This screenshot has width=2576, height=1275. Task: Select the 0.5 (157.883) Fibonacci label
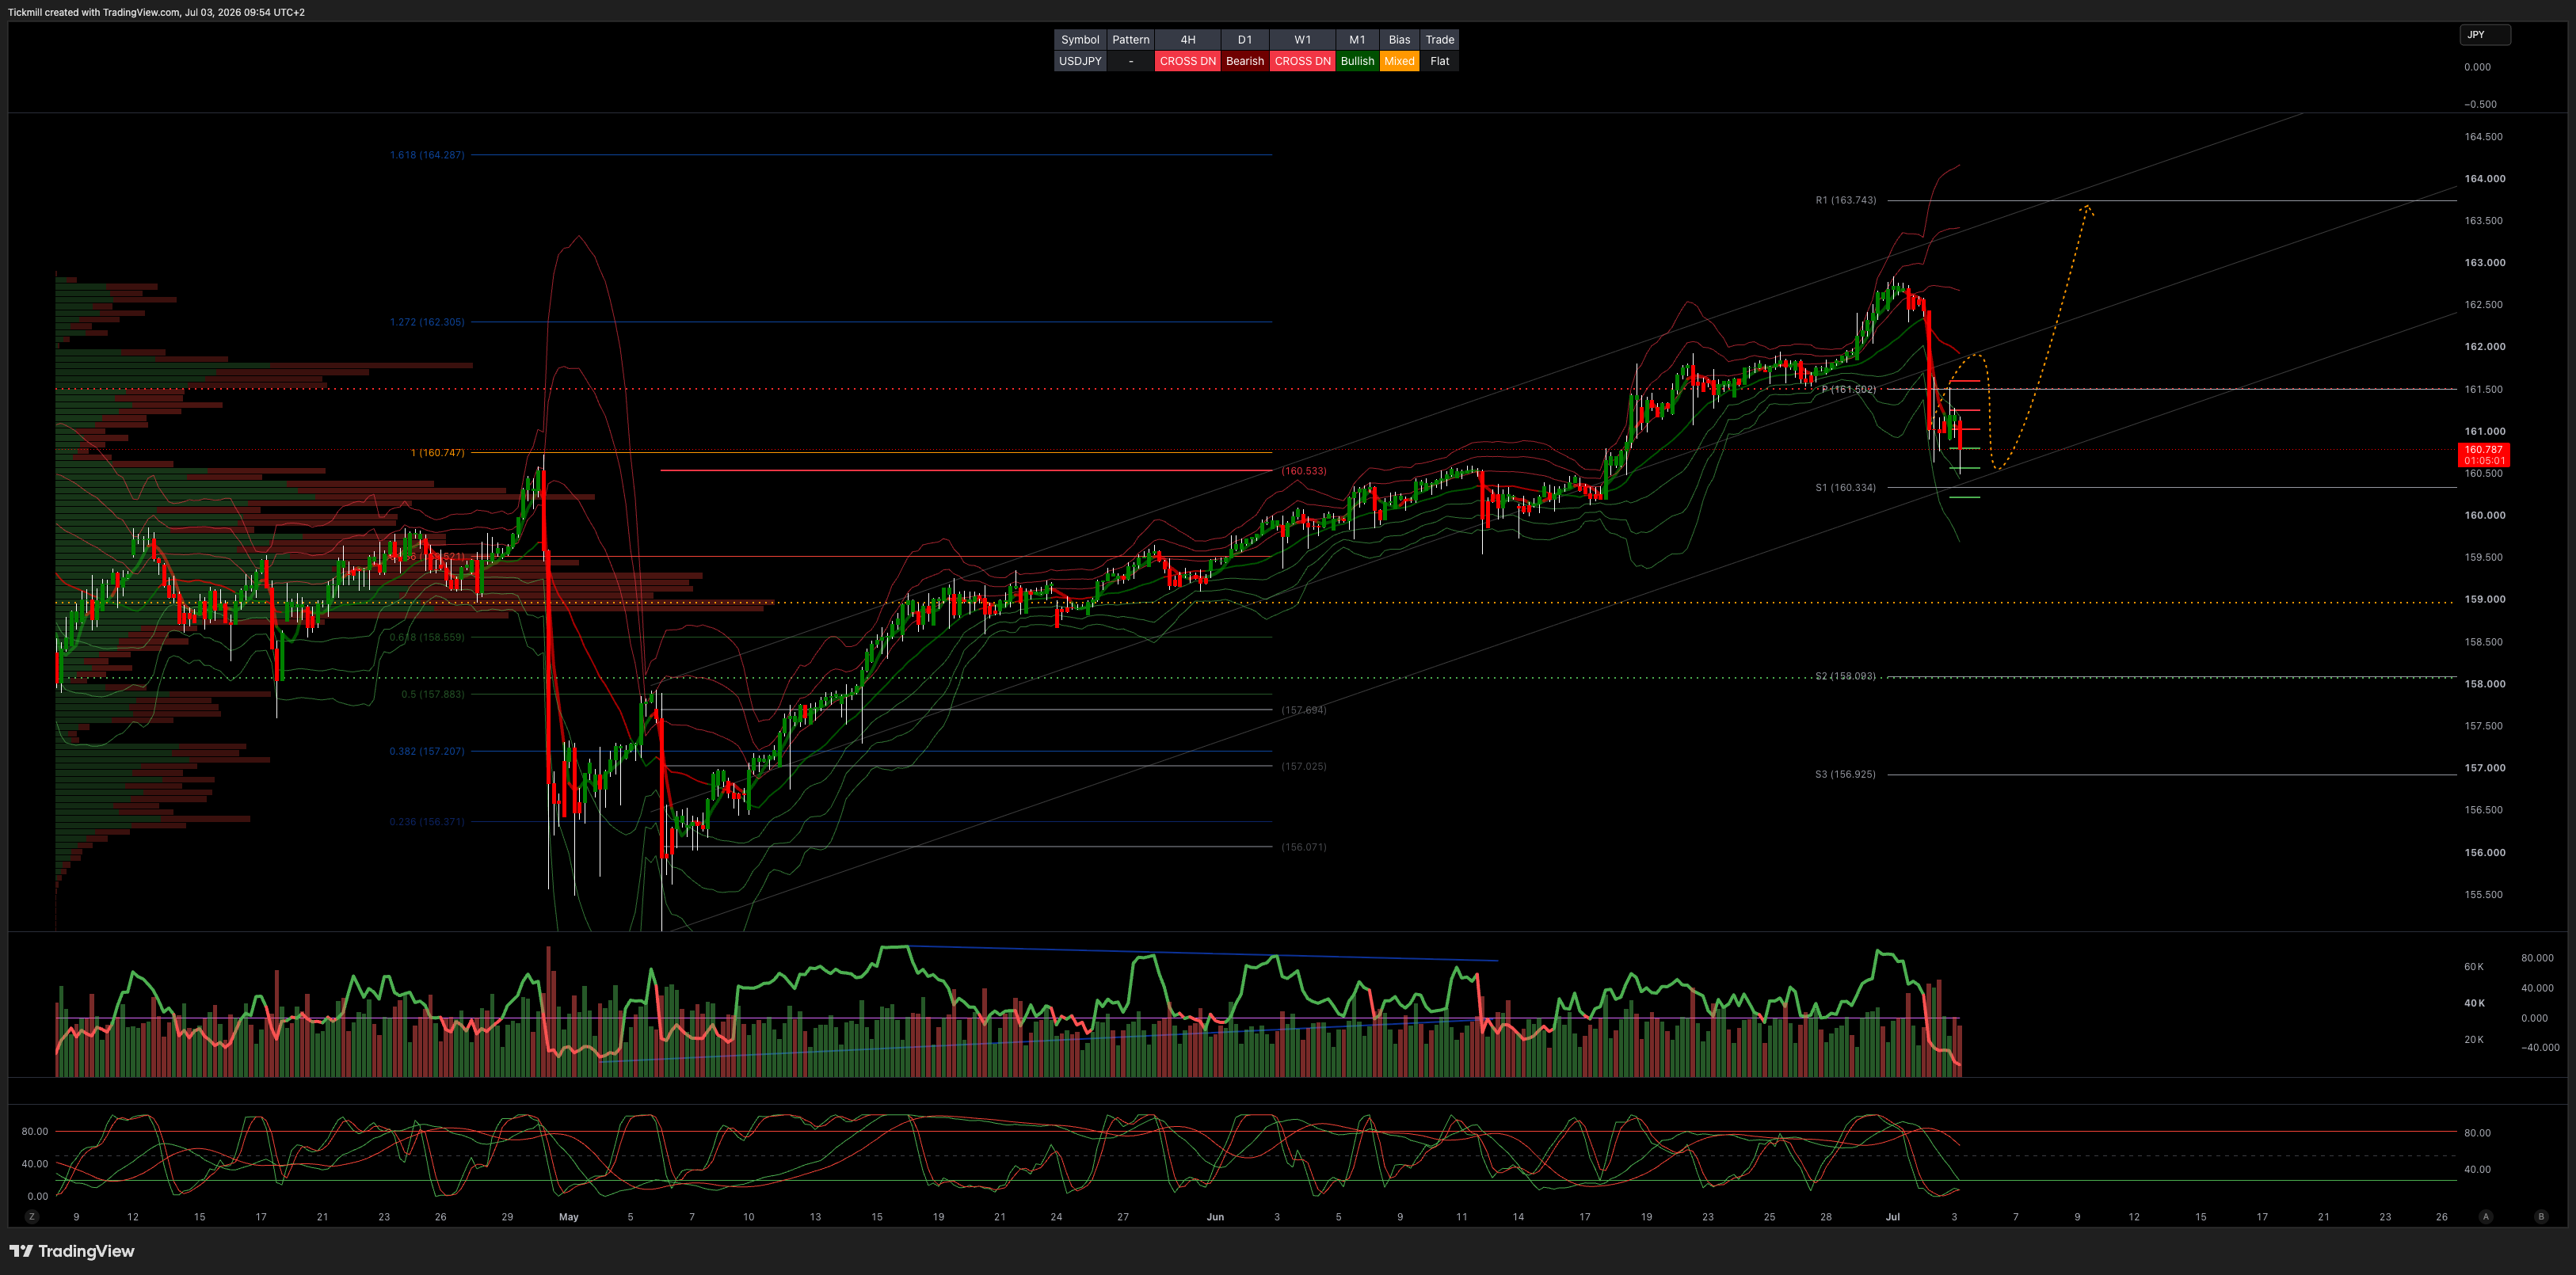point(433,694)
